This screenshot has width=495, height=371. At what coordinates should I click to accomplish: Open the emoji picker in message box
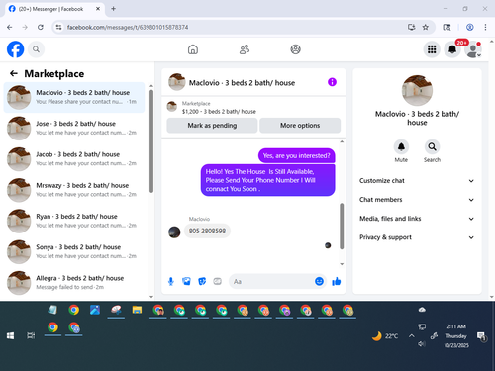[x=319, y=281]
